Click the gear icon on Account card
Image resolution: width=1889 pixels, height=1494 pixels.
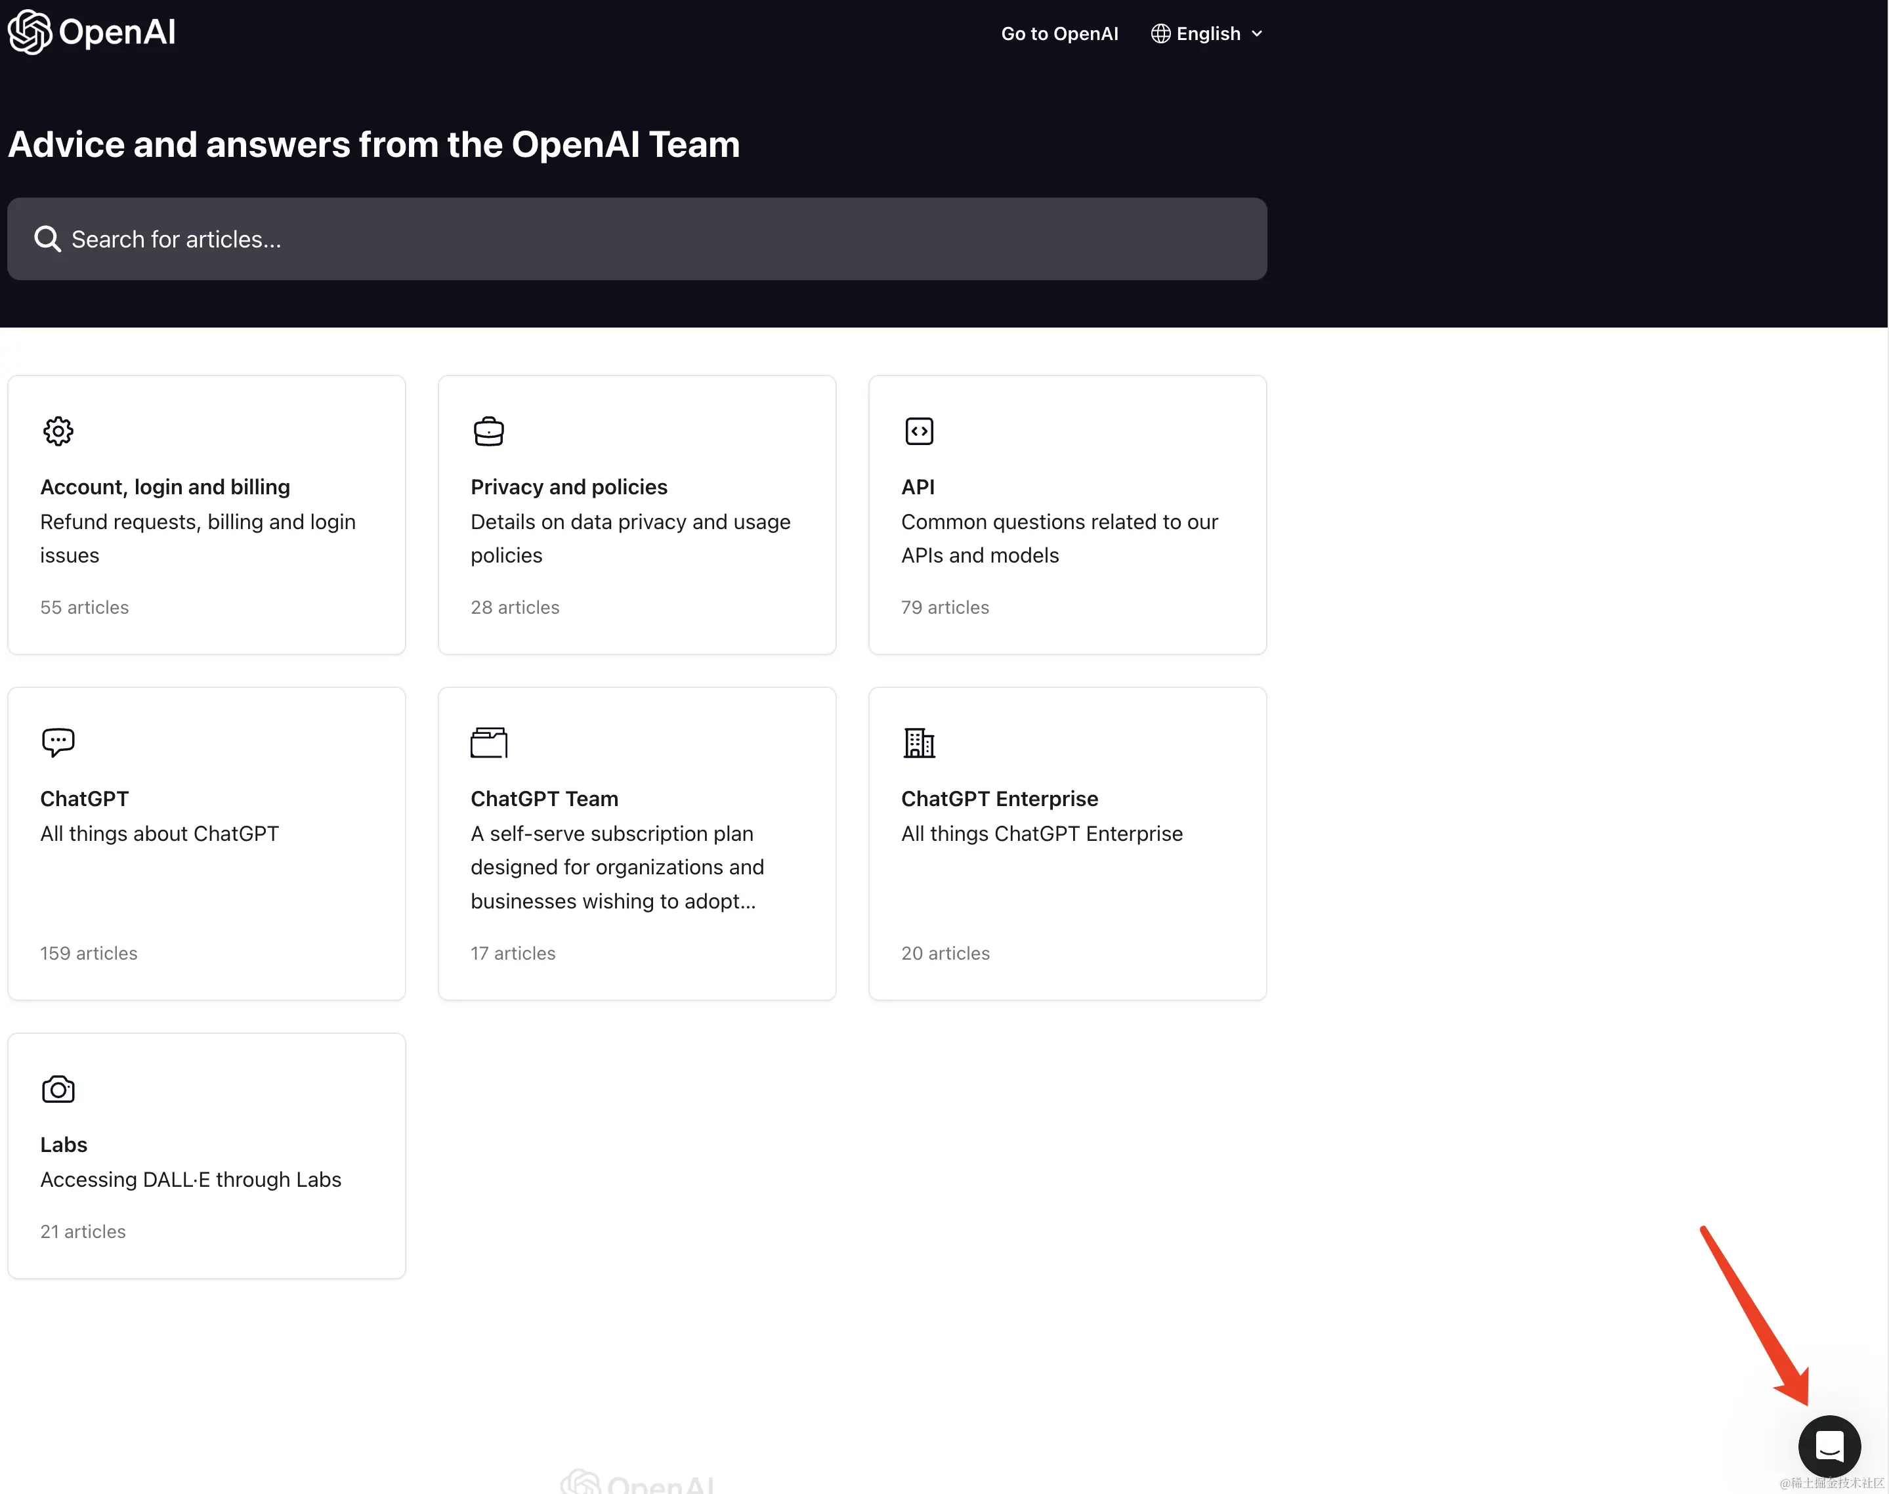point(58,431)
